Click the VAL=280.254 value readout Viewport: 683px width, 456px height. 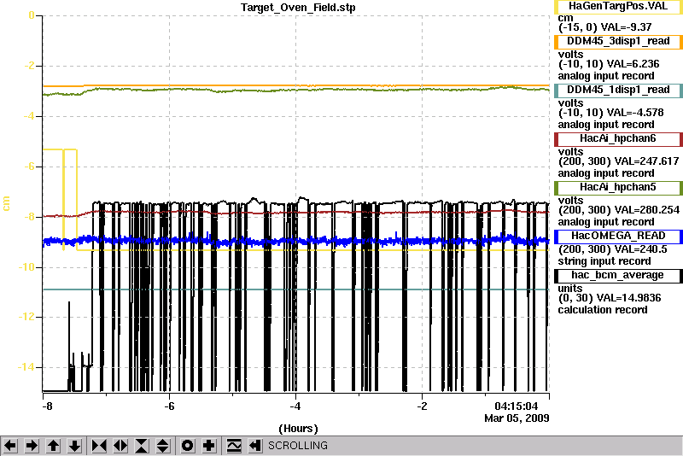(x=646, y=210)
